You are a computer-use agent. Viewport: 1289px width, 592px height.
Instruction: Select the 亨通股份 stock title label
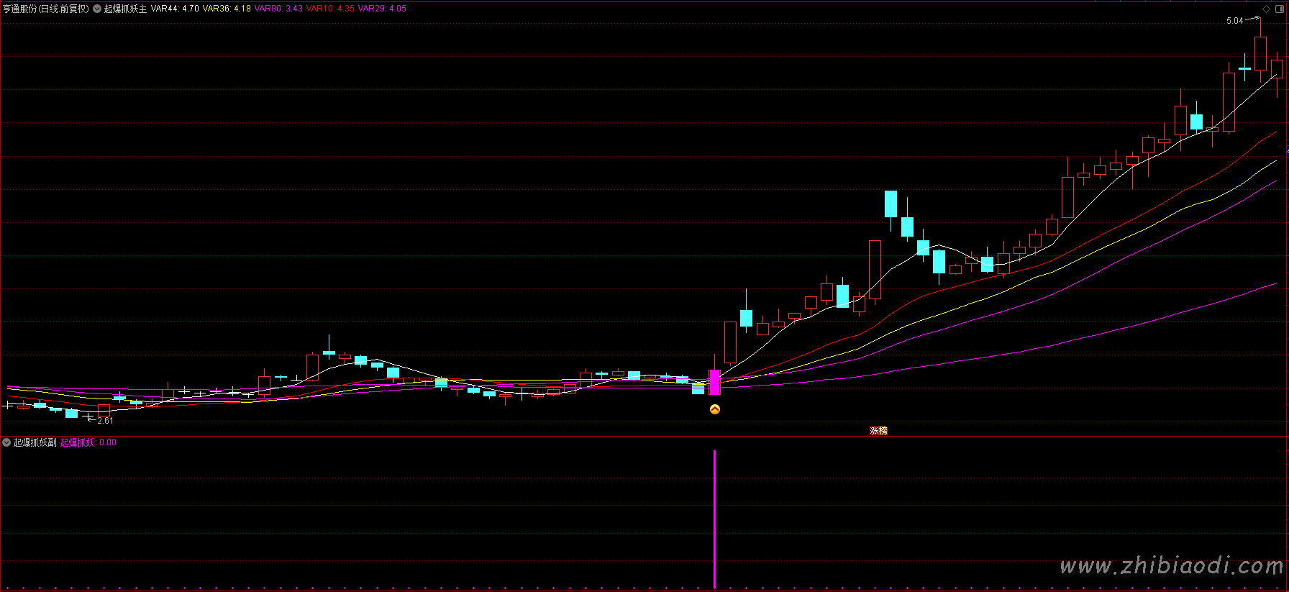[x=46, y=9]
